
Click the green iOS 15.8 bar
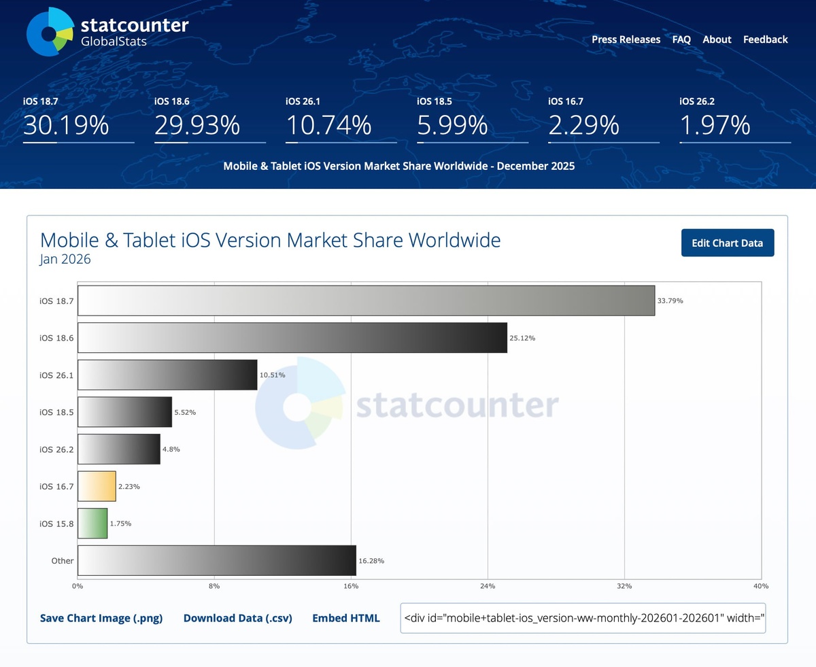[92, 524]
